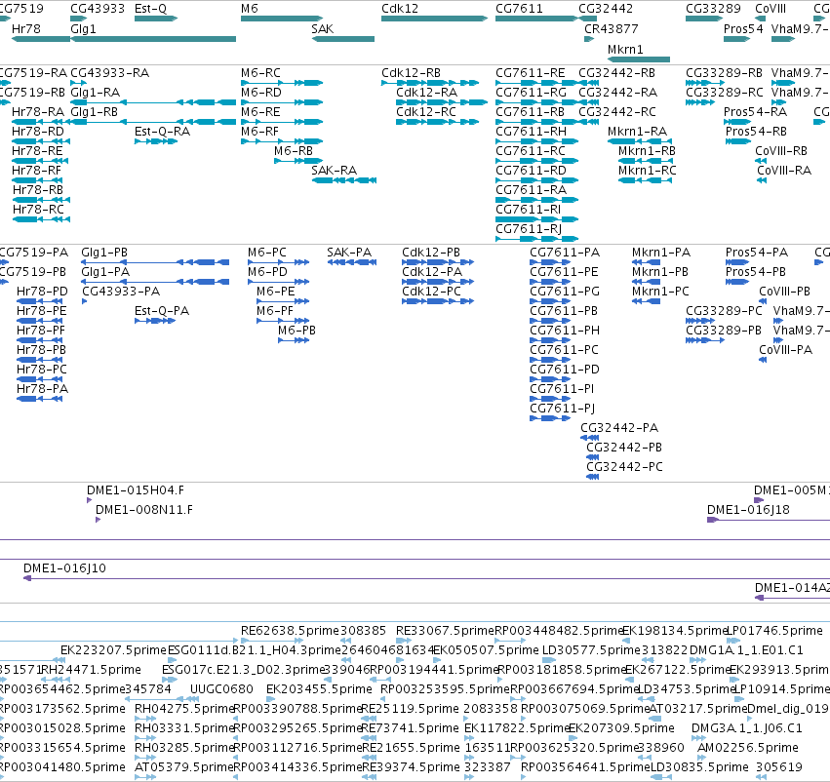Click protein M6-PC label
The height and width of the screenshot is (782, 830).
coord(267,252)
